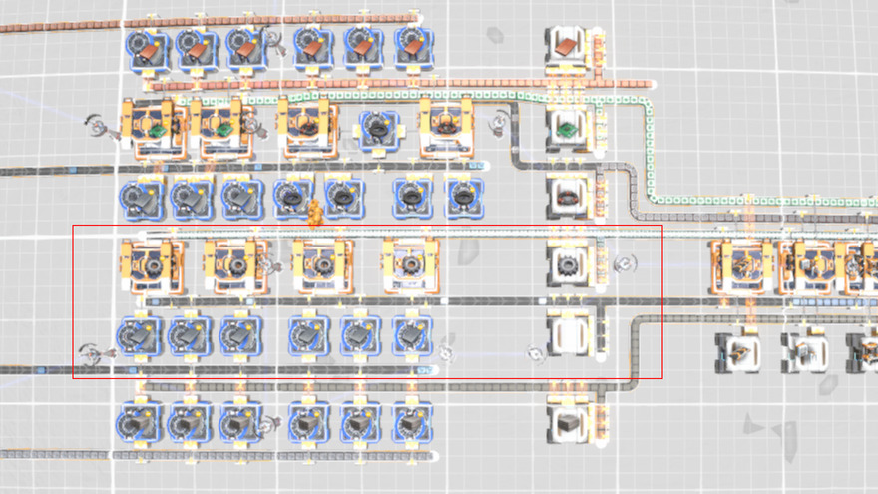Image resolution: width=878 pixels, height=494 pixels.
Task: Click the rightmost smelter in the bottom row
Action: 410,424
